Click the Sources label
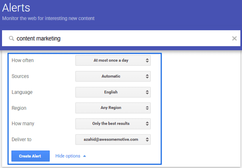This screenshot has height=168, width=242. [20, 76]
